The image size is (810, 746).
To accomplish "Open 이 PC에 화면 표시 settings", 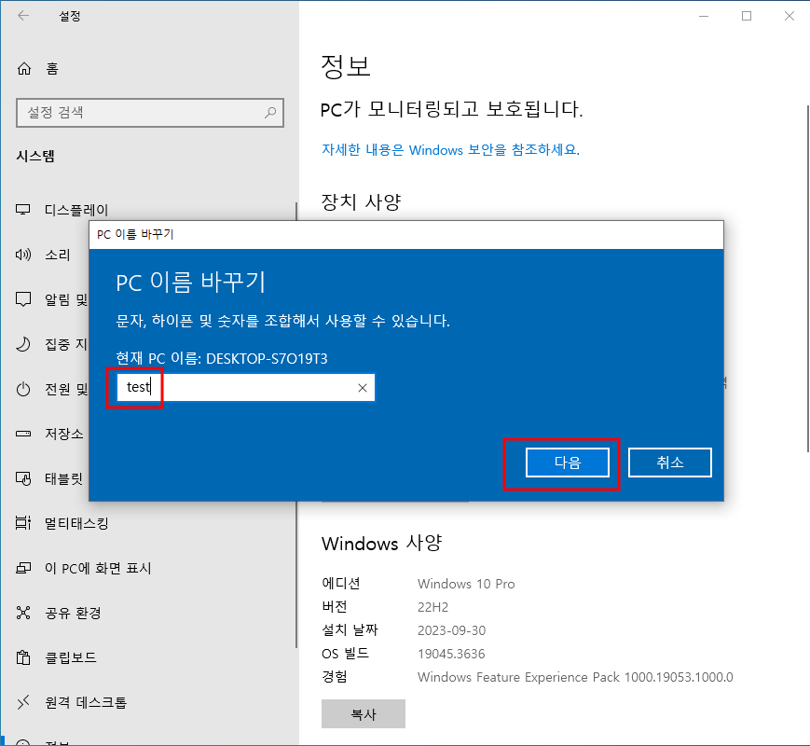I will pos(98,568).
